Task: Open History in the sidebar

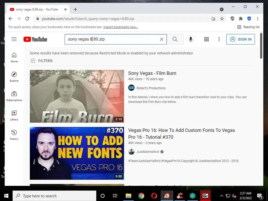Action: point(14,135)
